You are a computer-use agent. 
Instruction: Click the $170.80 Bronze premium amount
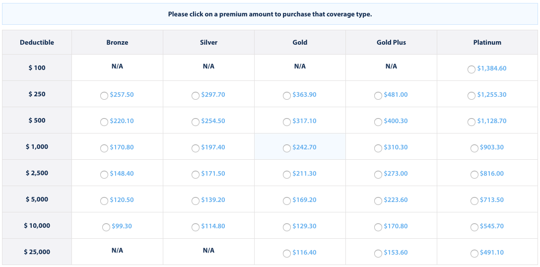click(122, 147)
